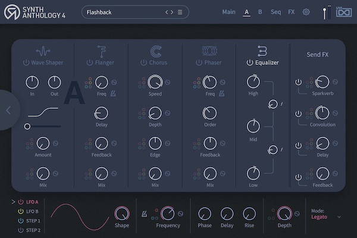
Task: Enable the Chorus effect power
Action: pyautogui.click(x=143, y=62)
